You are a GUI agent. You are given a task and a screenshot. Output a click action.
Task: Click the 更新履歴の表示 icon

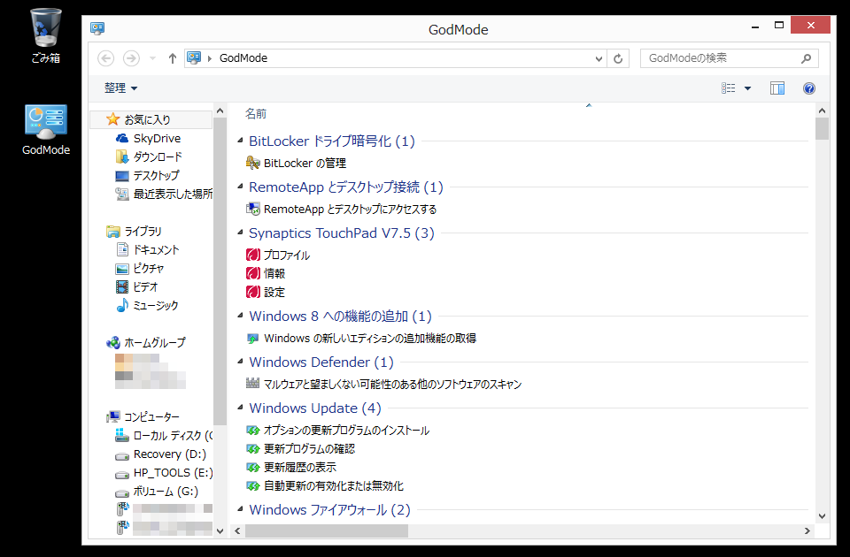(252, 467)
